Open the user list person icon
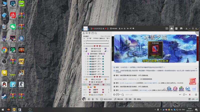 [x=84, y=33]
